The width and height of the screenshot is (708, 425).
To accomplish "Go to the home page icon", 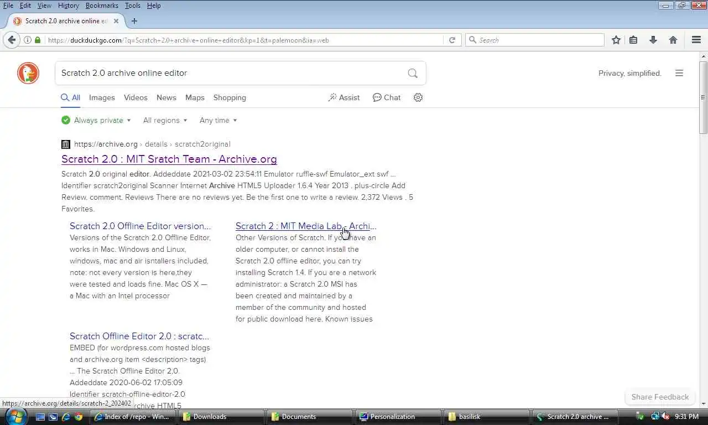I will point(673,40).
